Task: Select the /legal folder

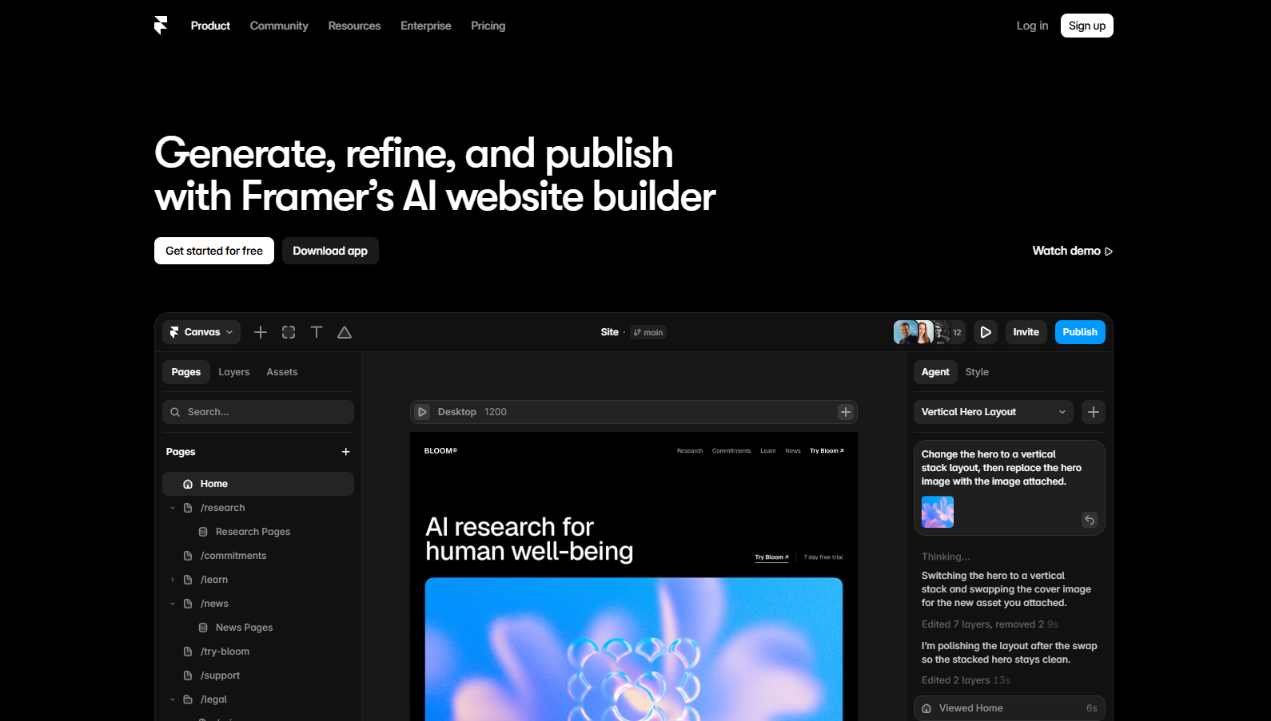Action: [x=213, y=699]
